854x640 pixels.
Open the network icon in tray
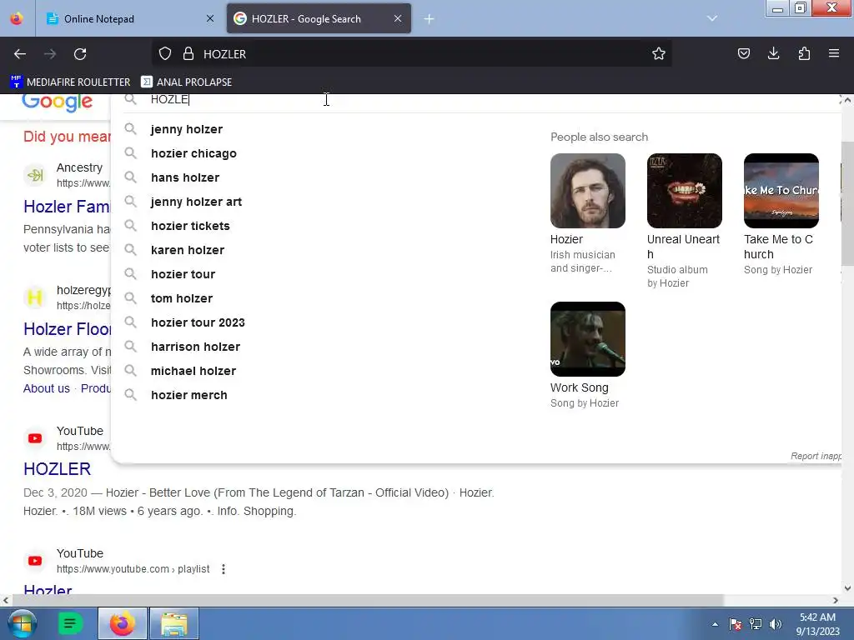click(756, 624)
